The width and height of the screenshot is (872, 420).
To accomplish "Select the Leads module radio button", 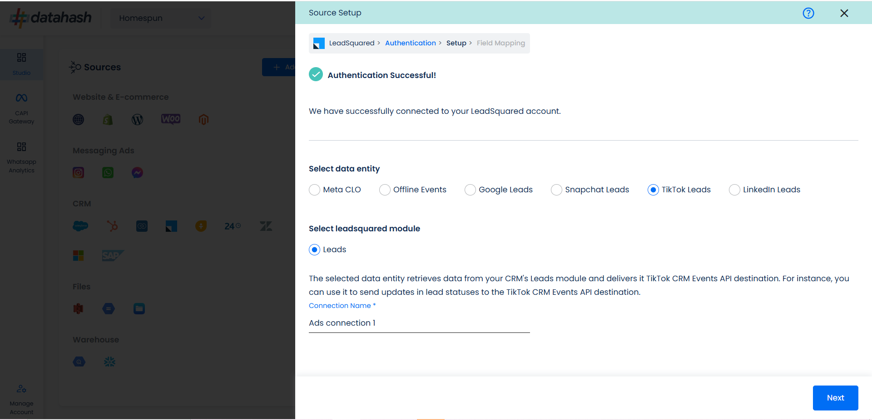I will 314,249.
